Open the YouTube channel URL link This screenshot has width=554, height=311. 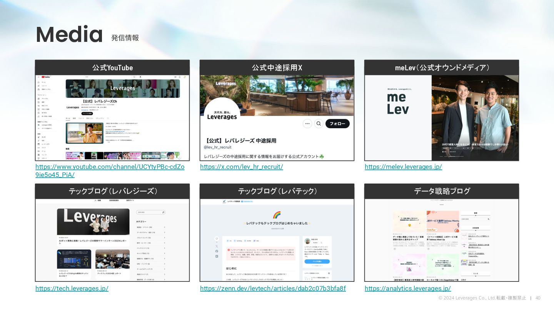click(x=110, y=171)
